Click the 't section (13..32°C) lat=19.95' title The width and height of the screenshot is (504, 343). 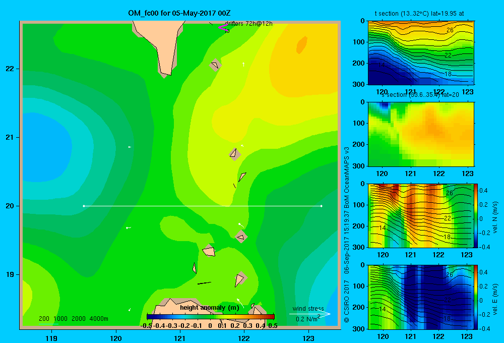point(419,14)
